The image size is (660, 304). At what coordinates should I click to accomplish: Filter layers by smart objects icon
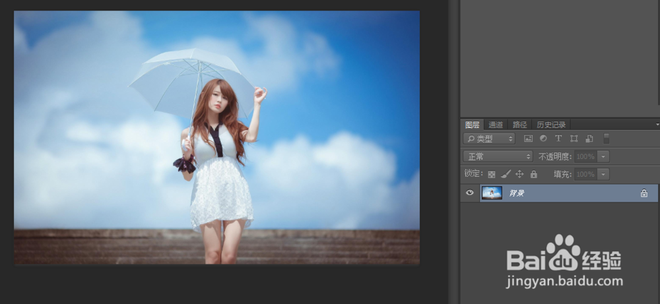[x=589, y=138]
